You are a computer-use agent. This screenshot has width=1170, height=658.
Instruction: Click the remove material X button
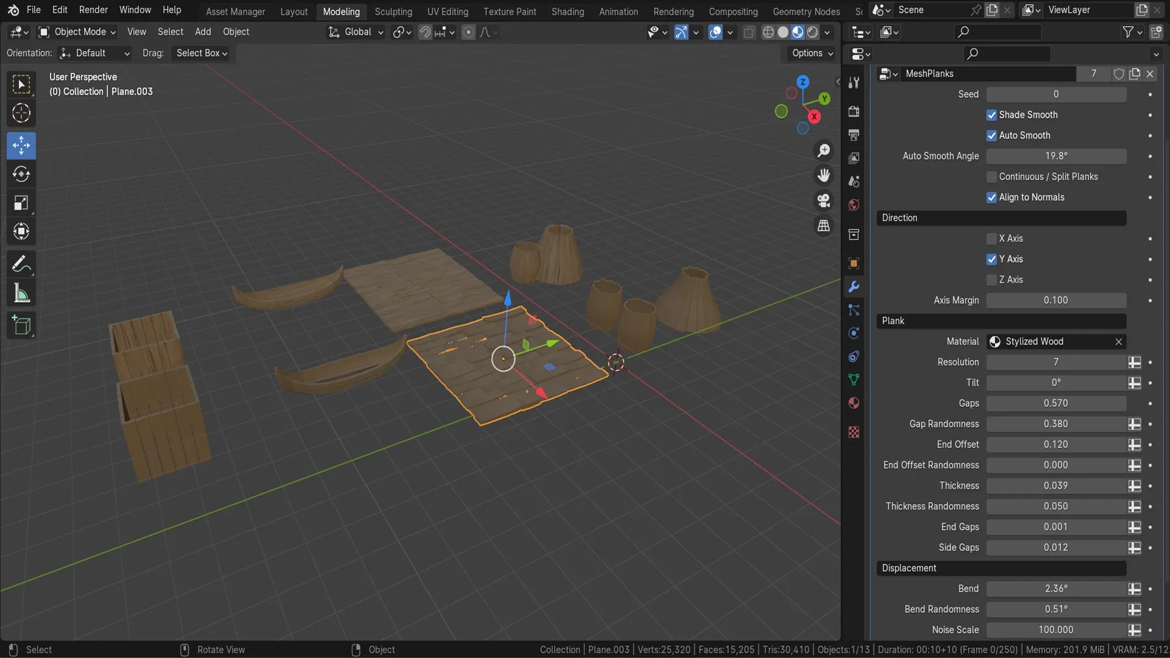[1119, 341]
